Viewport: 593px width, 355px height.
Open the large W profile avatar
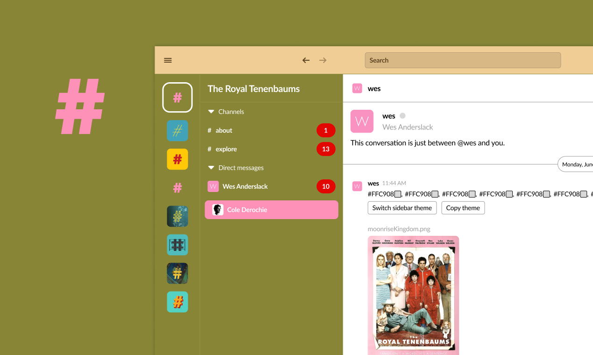(362, 121)
